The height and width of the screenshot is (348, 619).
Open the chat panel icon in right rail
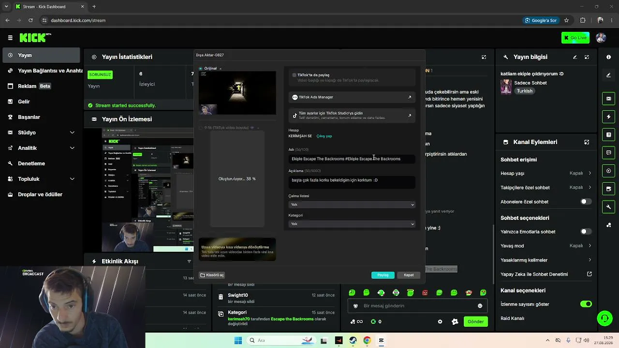[608, 153]
